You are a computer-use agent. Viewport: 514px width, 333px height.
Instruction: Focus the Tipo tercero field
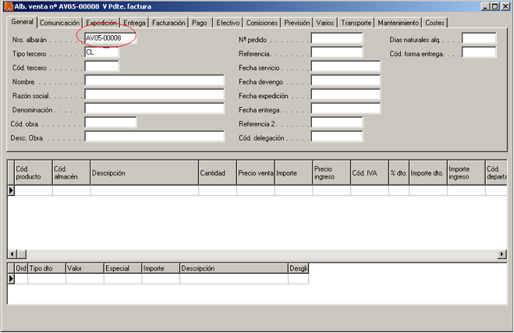tap(101, 52)
